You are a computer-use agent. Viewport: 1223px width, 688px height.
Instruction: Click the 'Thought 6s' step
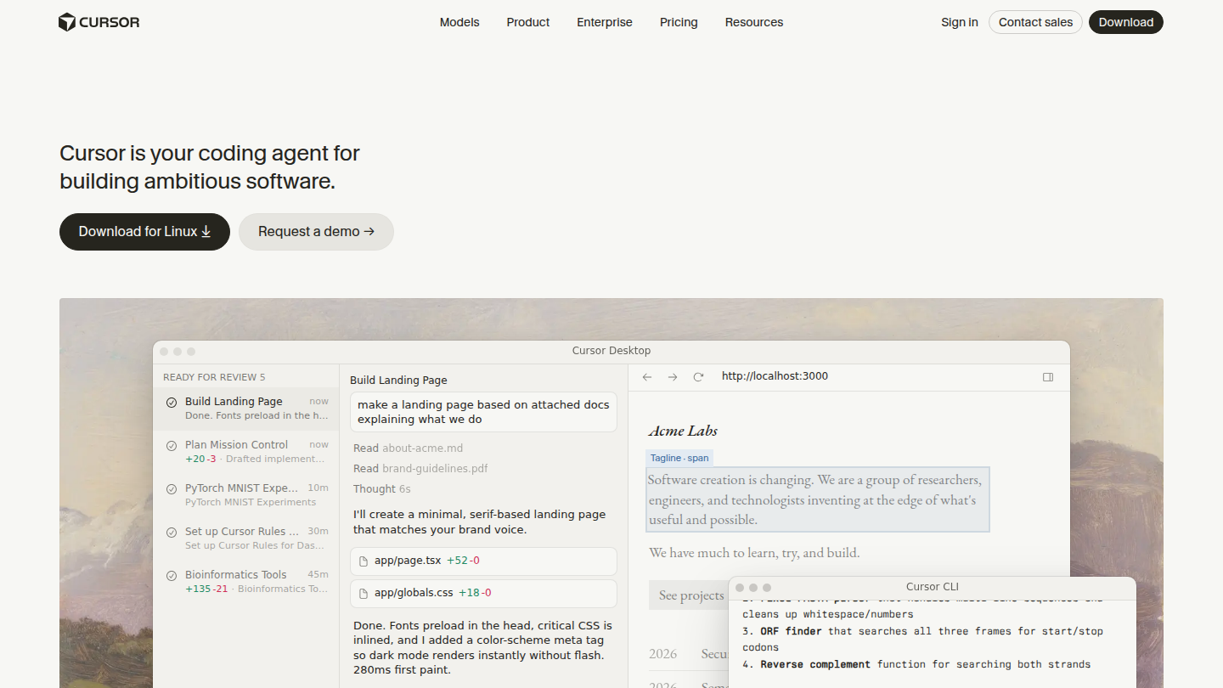click(382, 489)
